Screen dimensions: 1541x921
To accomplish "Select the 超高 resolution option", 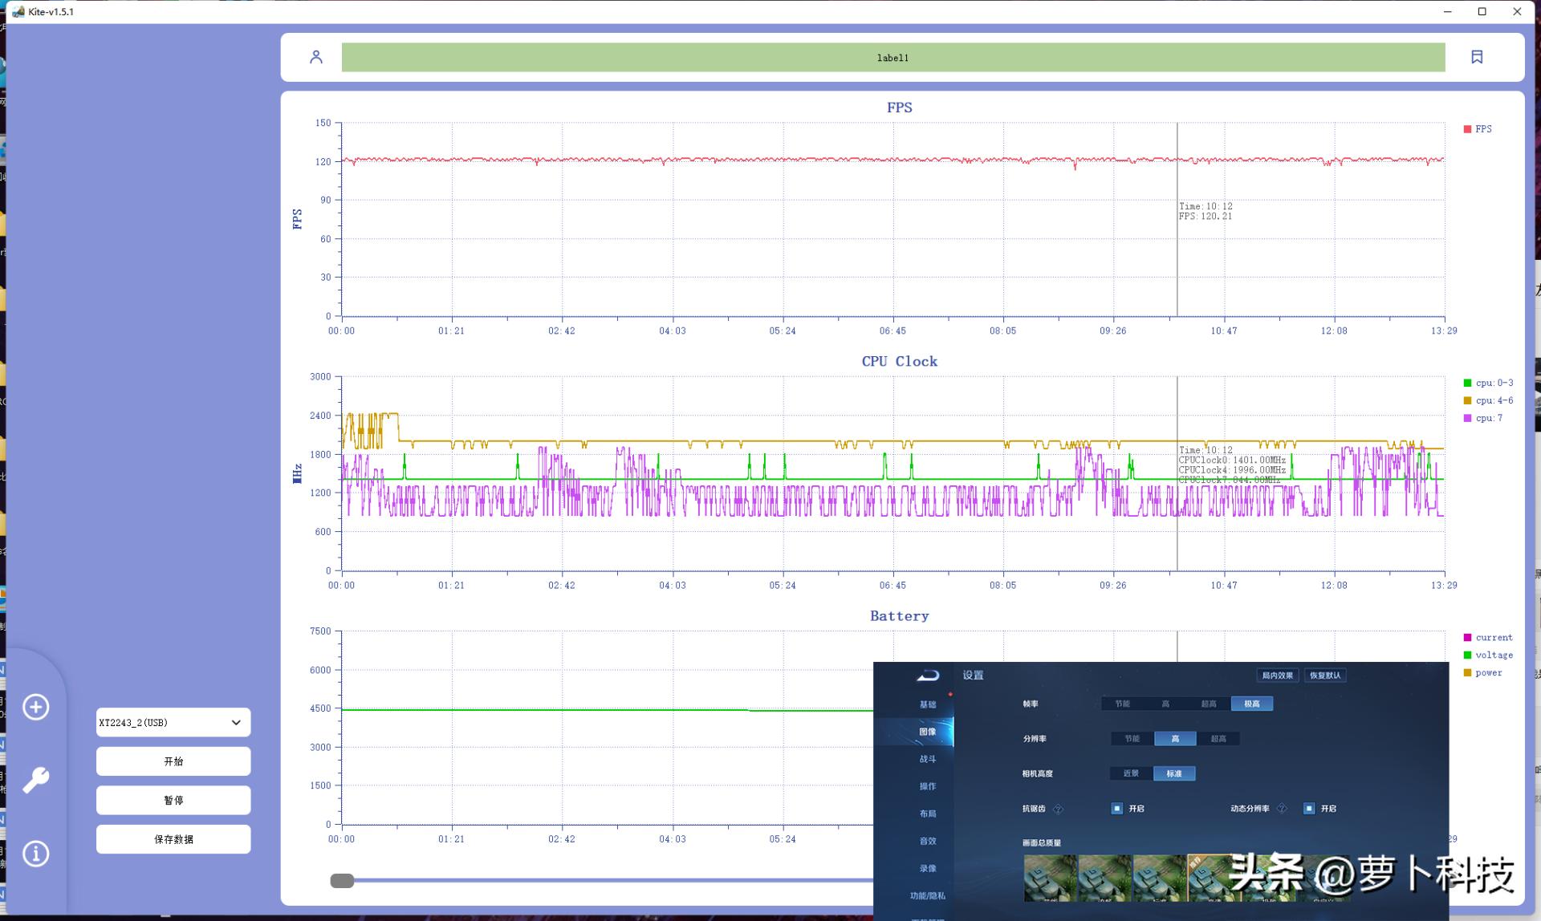I will (x=1218, y=739).
